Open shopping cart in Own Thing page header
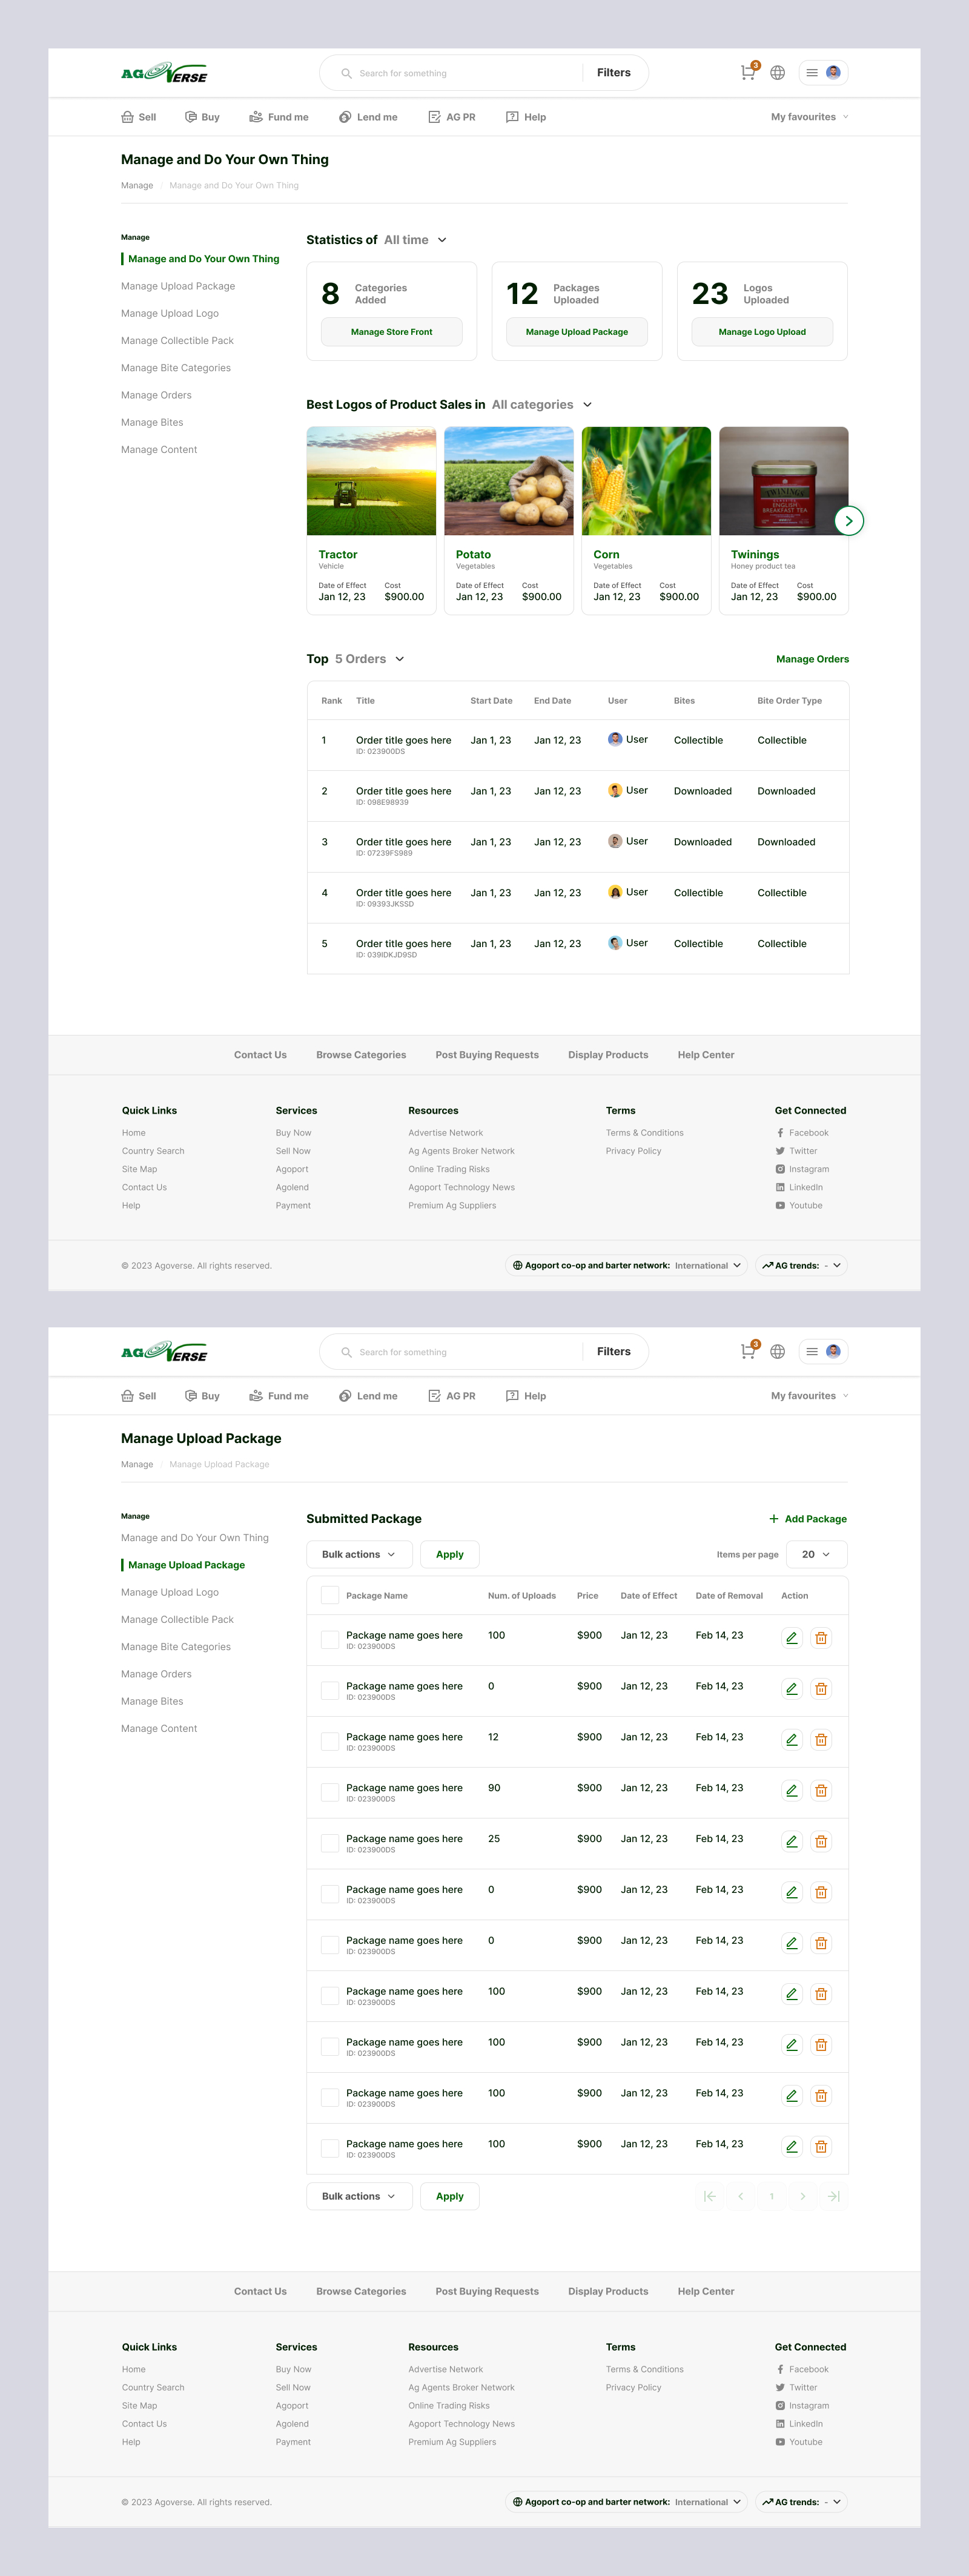Screen dimensions: 969x2576 coord(748,72)
